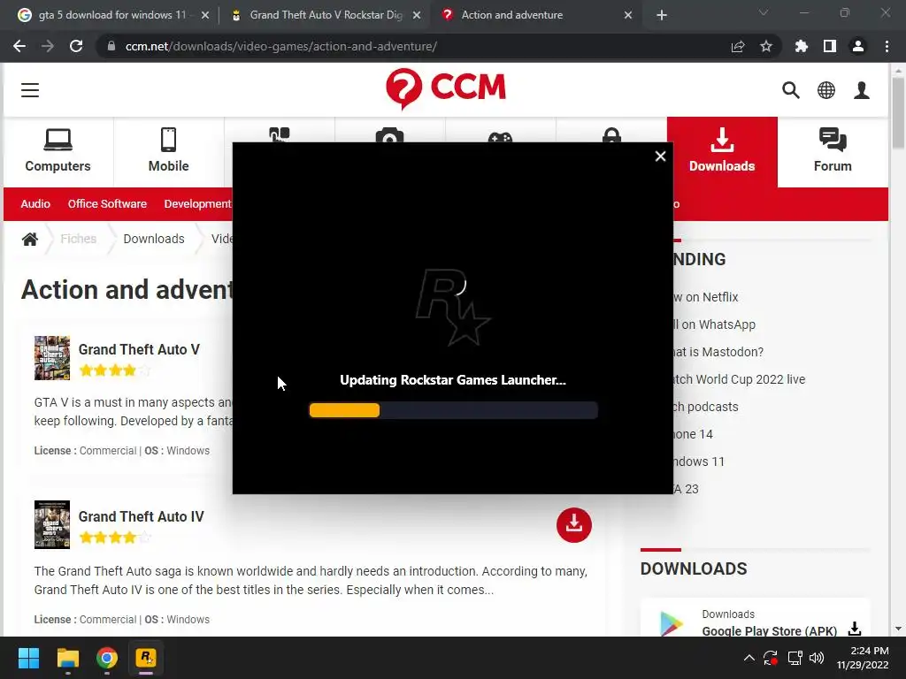Open Chrome extensions puzzle icon
Image resolution: width=906 pixels, height=679 pixels.
click(801, 46)
